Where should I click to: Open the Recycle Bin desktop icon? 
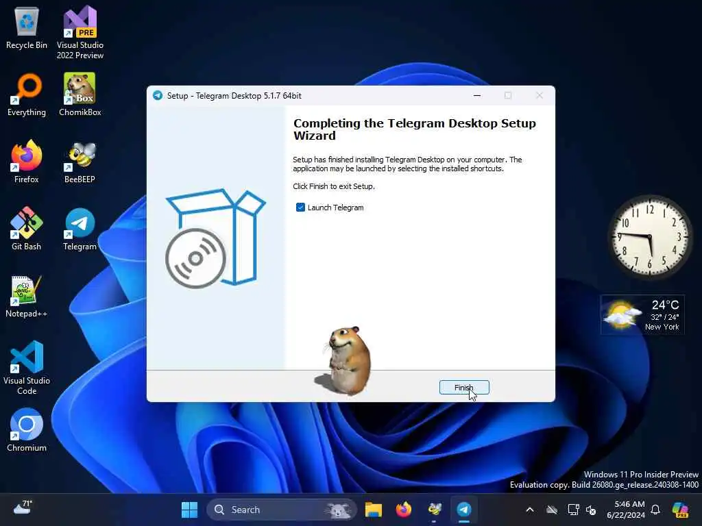pyautogui.click(x=27, y=28)
